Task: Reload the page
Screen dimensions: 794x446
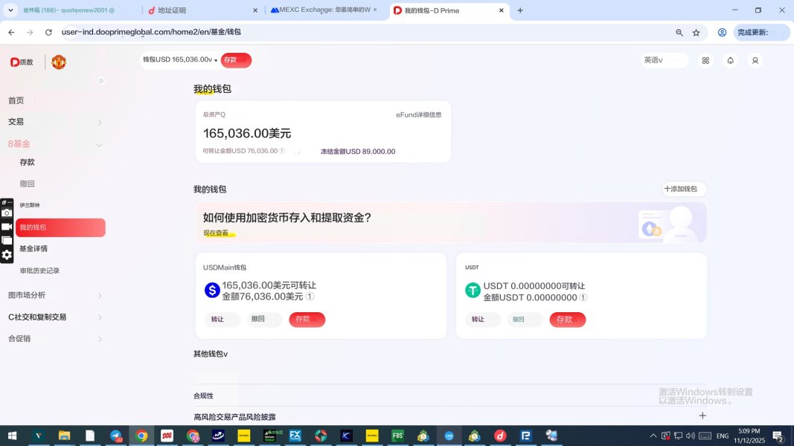Action: 48,33
